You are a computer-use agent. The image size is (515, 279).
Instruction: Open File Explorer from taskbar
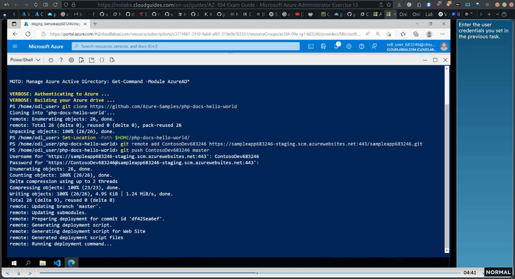click(x=43, y=263)
